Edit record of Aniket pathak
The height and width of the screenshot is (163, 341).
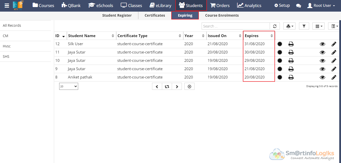click(x=334, y=77)
